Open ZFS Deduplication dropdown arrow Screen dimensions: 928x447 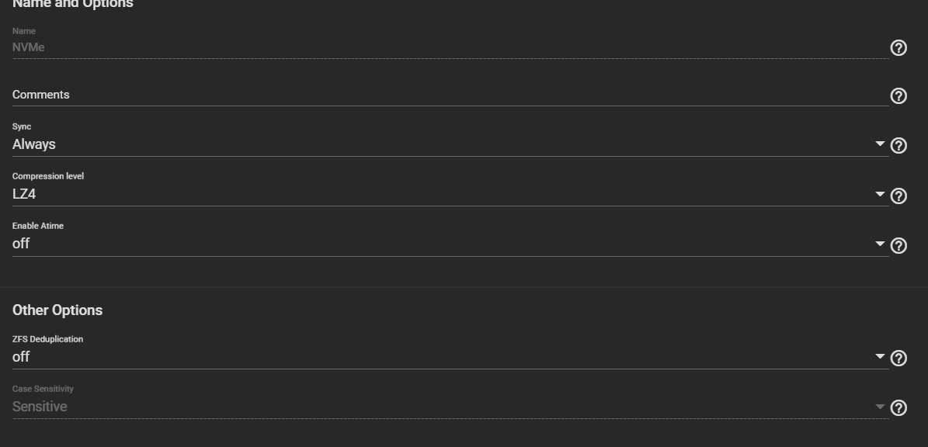(x=880, y=356)
